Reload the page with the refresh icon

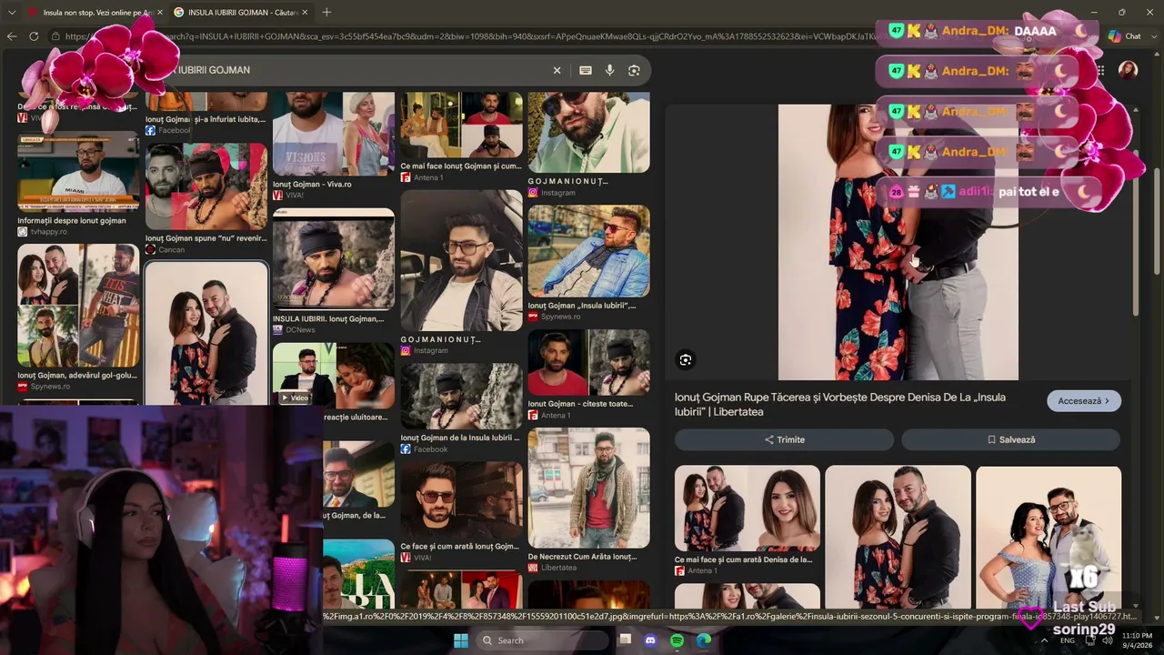tap(34, 36)
